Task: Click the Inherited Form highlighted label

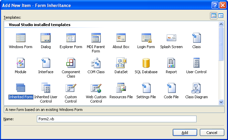Action: [21, 97]
